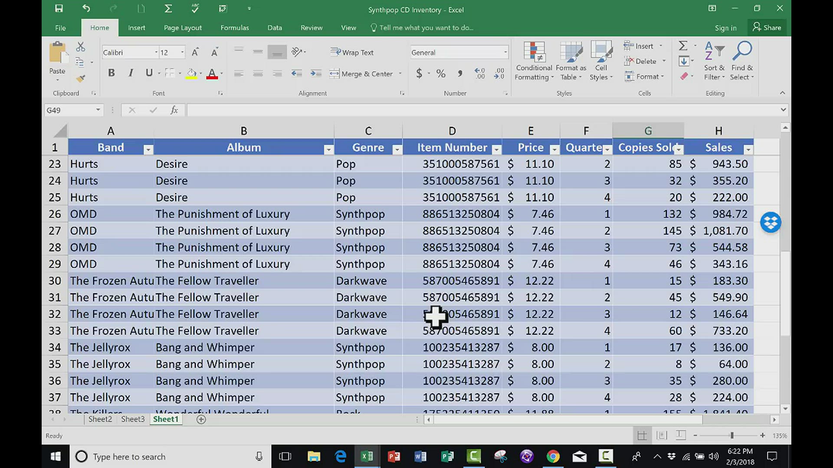The width and height of the screenshot is (833, 468).
Task: Open Band column filter dropdown
Action: 148,149
